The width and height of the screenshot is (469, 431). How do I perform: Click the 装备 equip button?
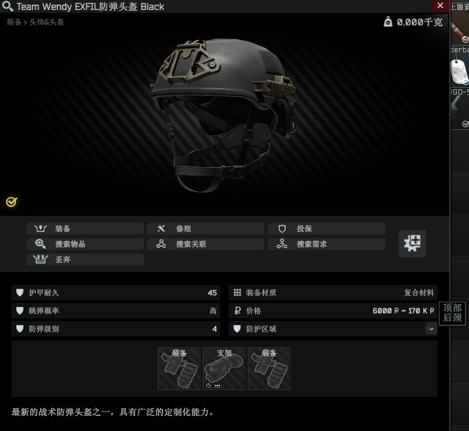click(85, 229)
